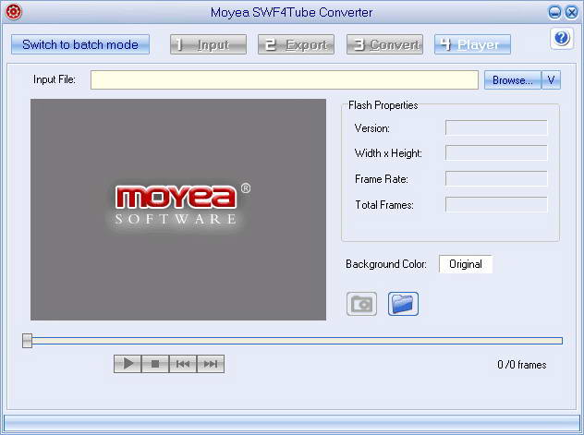Image resolution: width=584 pixels, height=435 pixels.
Task: Take a snapshot with the camera icon
Action: 361,304
